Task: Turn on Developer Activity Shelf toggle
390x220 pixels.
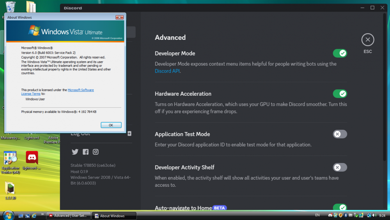Action: [x=340, y=167]
